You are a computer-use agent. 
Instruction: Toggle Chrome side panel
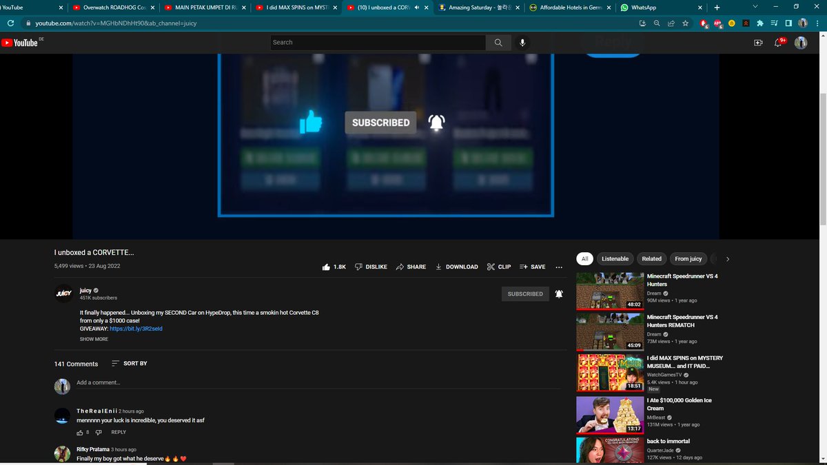point(788,23)
